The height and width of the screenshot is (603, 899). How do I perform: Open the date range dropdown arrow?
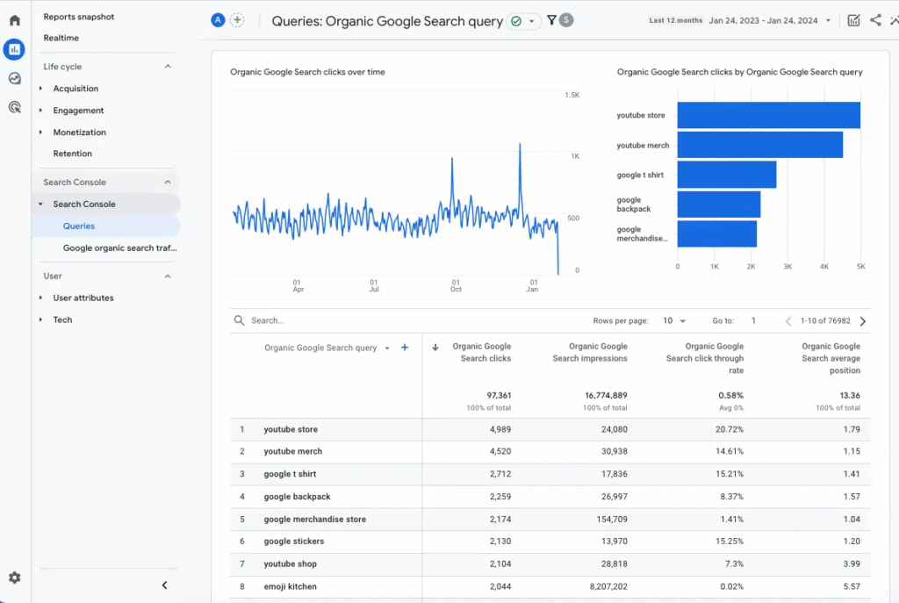[x=828, y=20]
